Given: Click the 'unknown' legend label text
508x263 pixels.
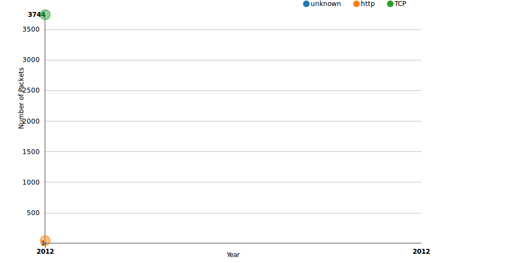Looking at the screenshot, I should (x=325, y=4).
